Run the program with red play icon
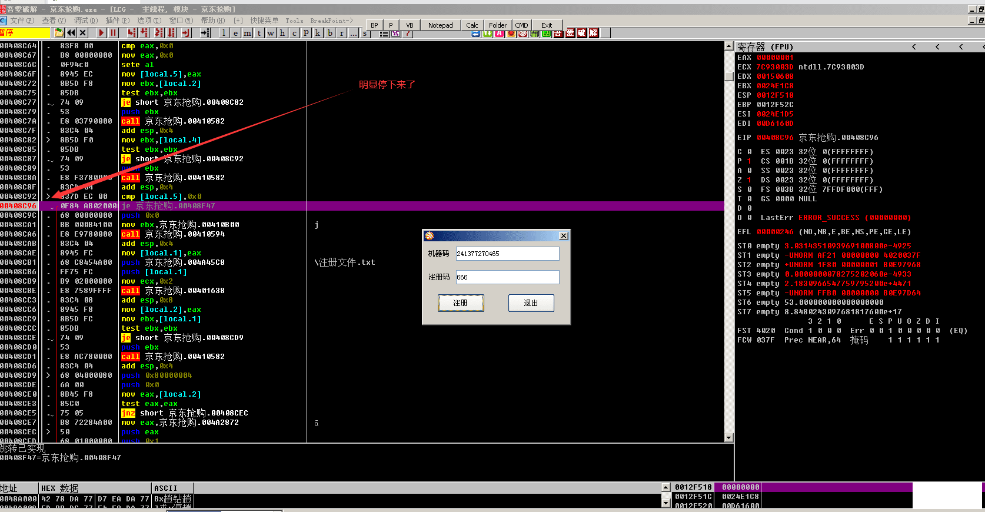This screenshot has width=985, height=512. 101,33
